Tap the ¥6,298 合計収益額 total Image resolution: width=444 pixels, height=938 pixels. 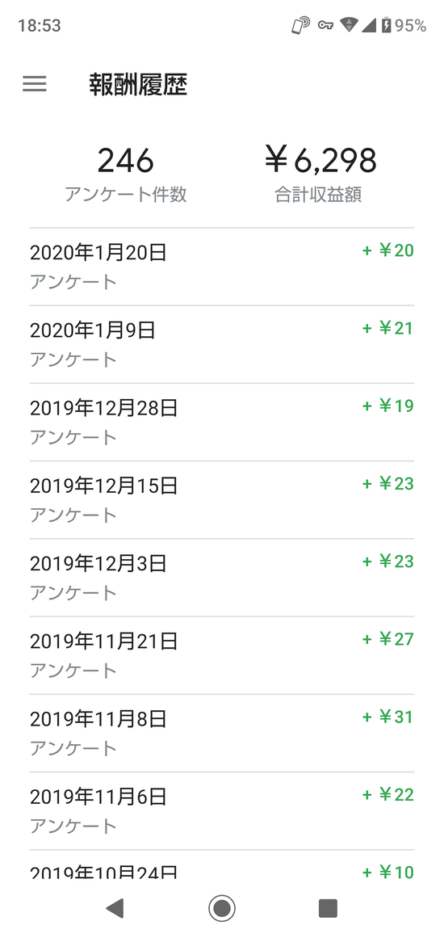320,174
